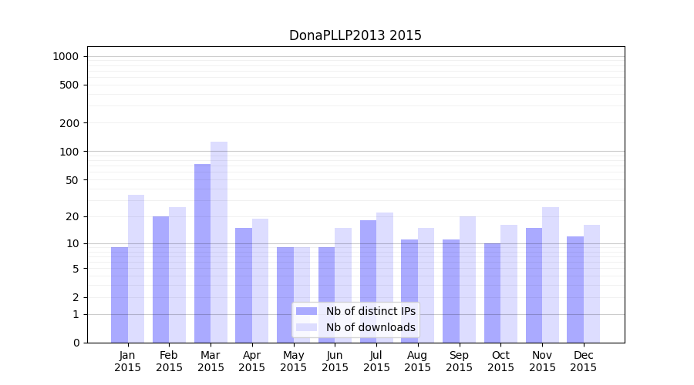The image size is (694, 385).
Task: Click the 200 y-axis tick label
Action: point(69,123)
